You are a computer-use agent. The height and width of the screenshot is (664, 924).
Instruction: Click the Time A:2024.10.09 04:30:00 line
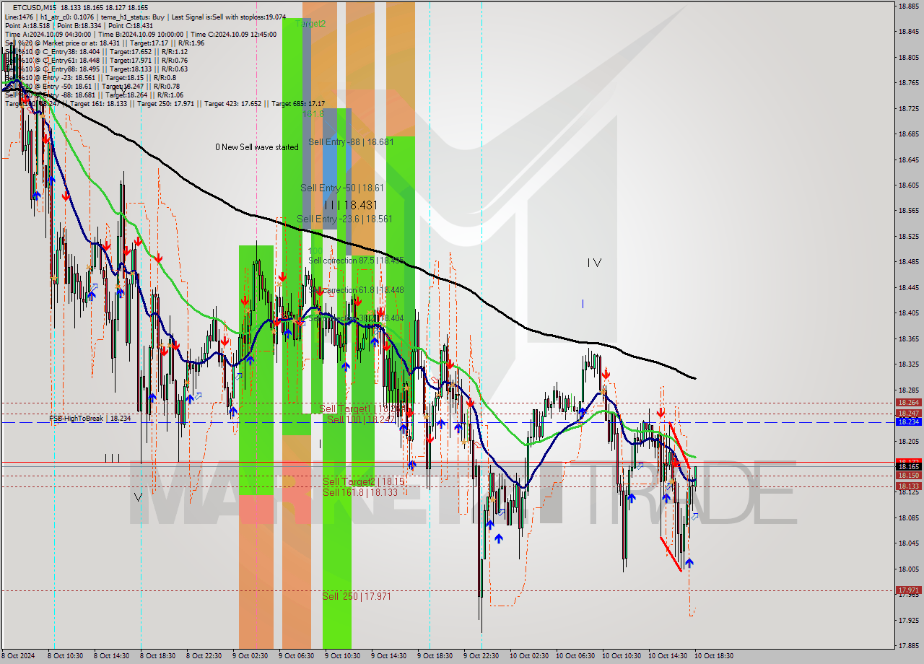(x=48, y=34)
